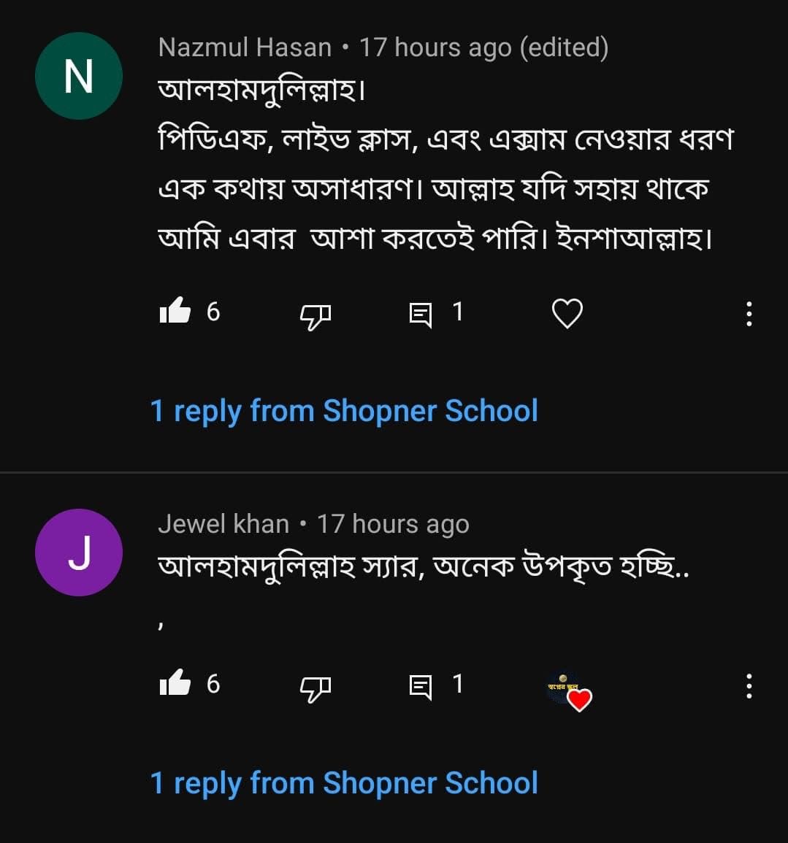Visit Jewel khan's channel name link
Viewport: 788px width, 843px height.
click(x=223, y=523)
